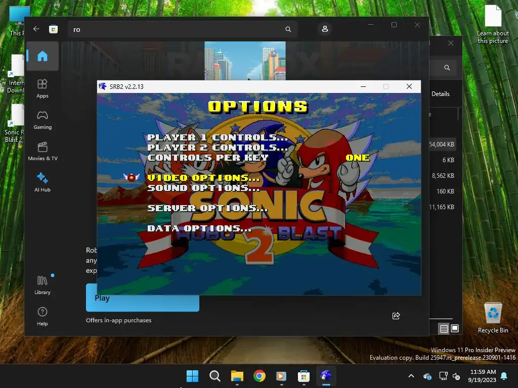Click the muted volume tray icon

456,376
